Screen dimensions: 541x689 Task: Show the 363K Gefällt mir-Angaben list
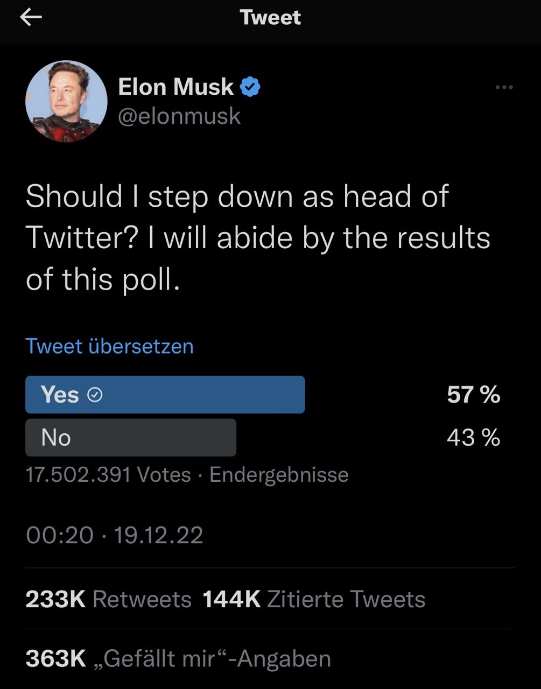[x=178, y=659]
